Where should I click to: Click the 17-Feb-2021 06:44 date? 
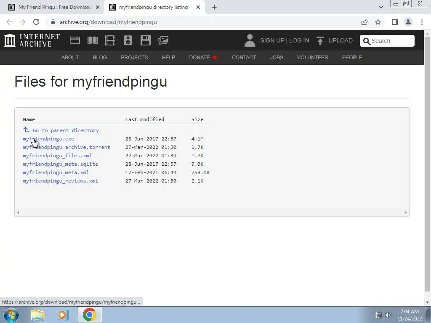151,172
